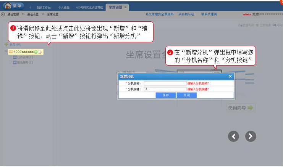
Task: Switch to the 个人桌面 tab
Action: [x=64, y=7]
